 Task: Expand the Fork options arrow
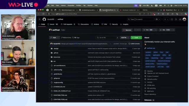(156, 30)
